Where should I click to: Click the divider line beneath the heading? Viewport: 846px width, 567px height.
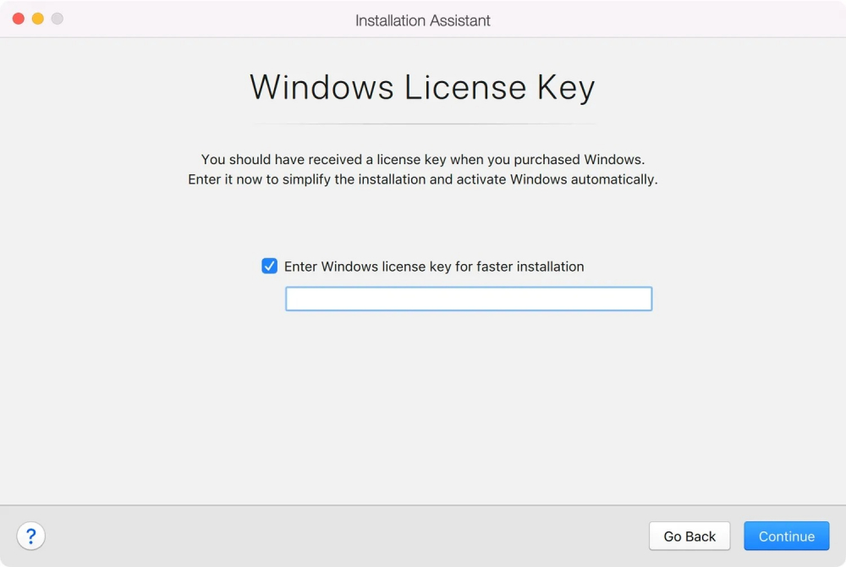point(422,124)
